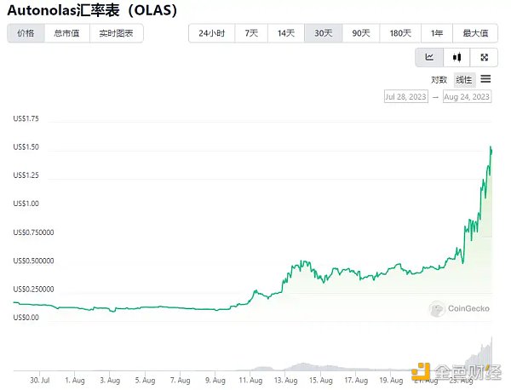
Task: Select the 价格 (price) tab
Action: [x=26, y=33]
